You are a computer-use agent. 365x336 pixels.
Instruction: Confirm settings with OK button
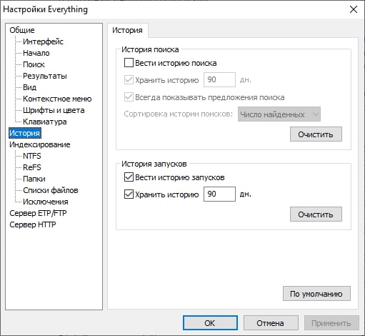pyautogui.click(x=210, y=323)
